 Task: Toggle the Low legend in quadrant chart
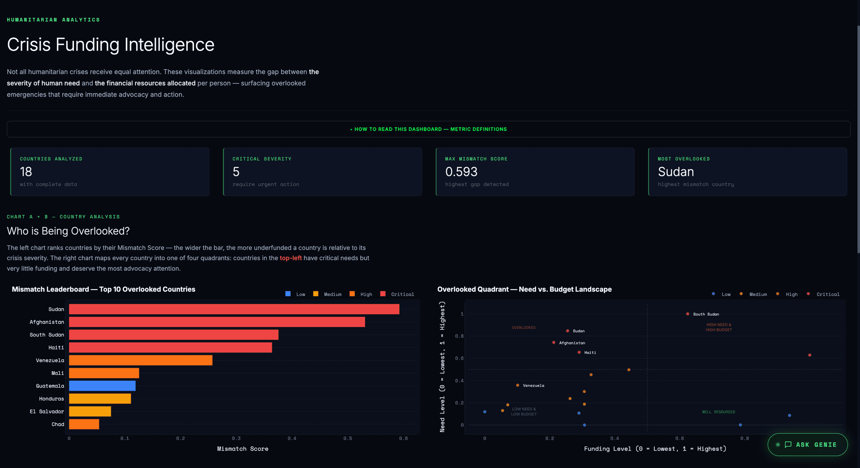click(x=714, y=294)
